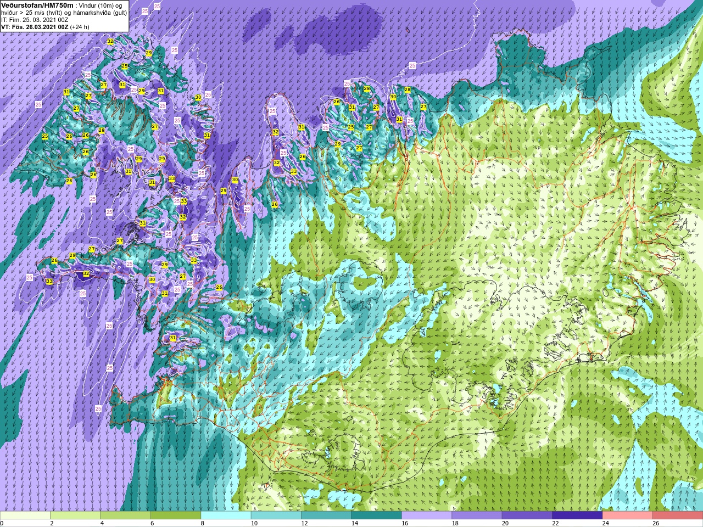Click the '12' tick label on the legend scale
Image resolution: width=703 pixels, height=527 pixels.
304,523
